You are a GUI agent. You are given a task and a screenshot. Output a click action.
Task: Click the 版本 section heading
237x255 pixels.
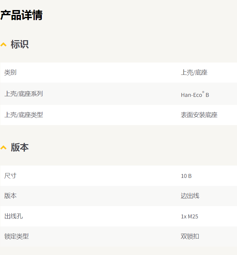pyautogui.click(x=20, y=147)
